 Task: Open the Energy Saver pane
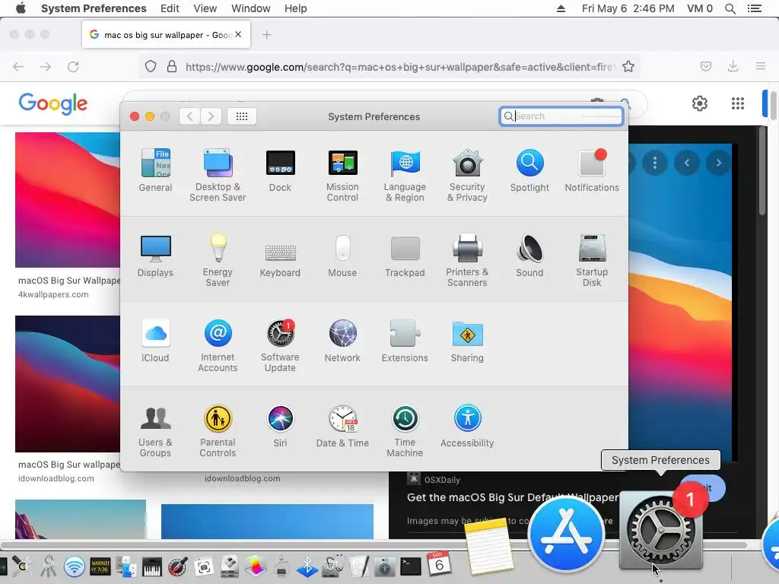click(x=218, y=260)
